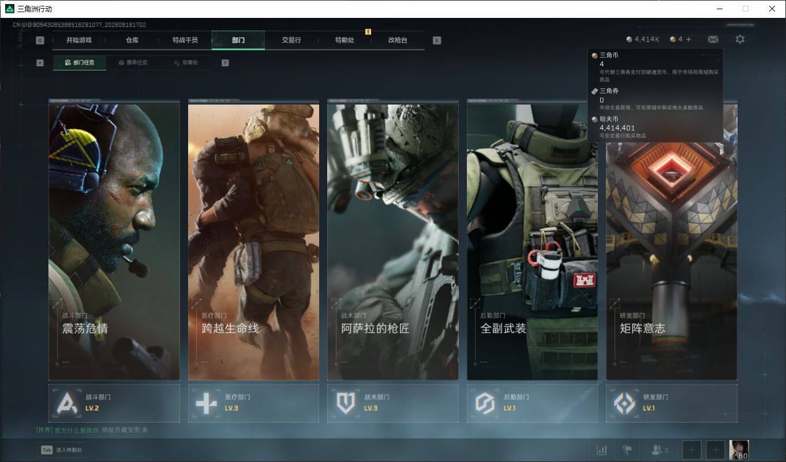Switch to the 特战干员 tab
Screen dimensions: 786x462
pyautogui.click(x=185, y=40)
